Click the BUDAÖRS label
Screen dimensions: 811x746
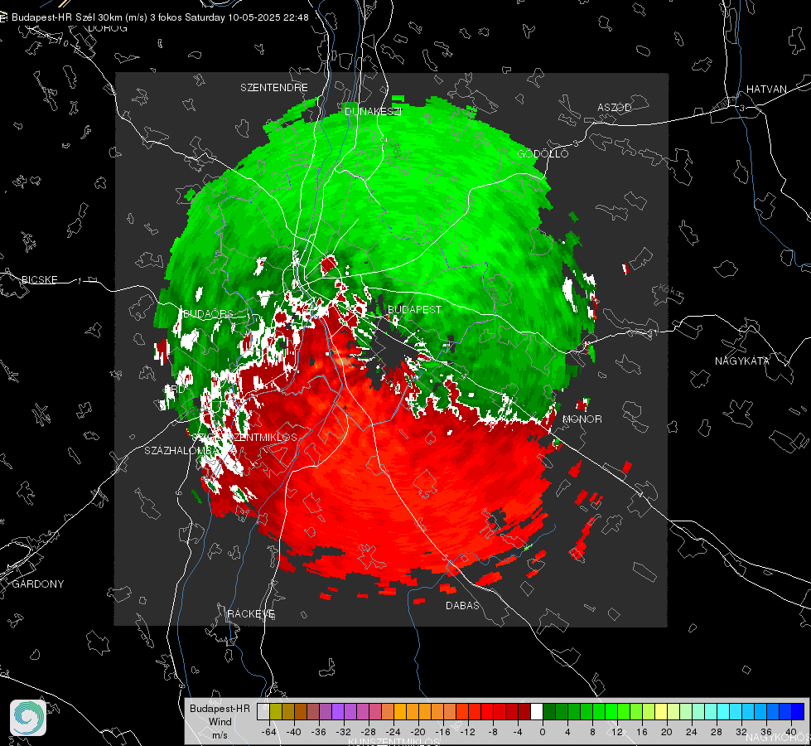click(x=208, y=313)
